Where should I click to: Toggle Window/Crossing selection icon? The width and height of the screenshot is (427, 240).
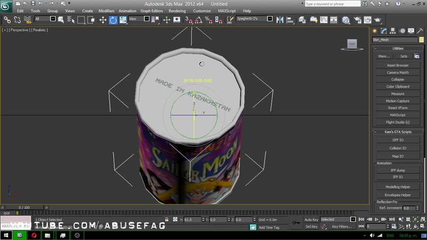pyautogui.click(x=91, y=20)
